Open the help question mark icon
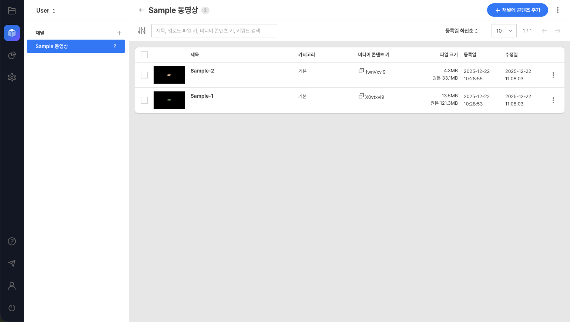The image size is (570, 322). coord(12,241)
